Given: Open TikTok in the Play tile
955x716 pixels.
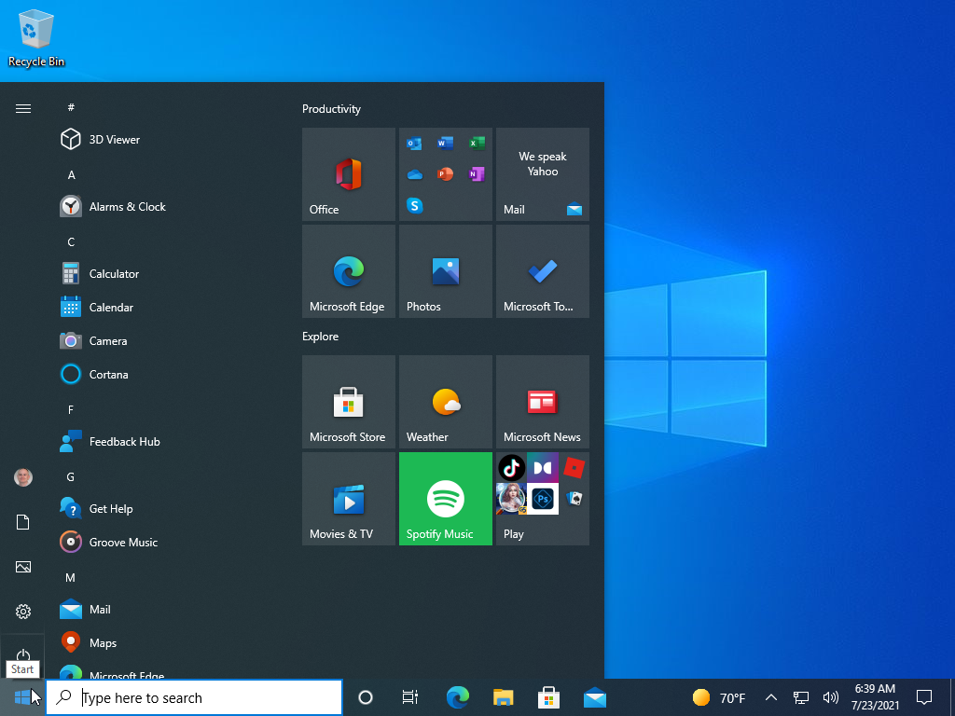Looking at the screenshot, I should [x=512, y=468].
